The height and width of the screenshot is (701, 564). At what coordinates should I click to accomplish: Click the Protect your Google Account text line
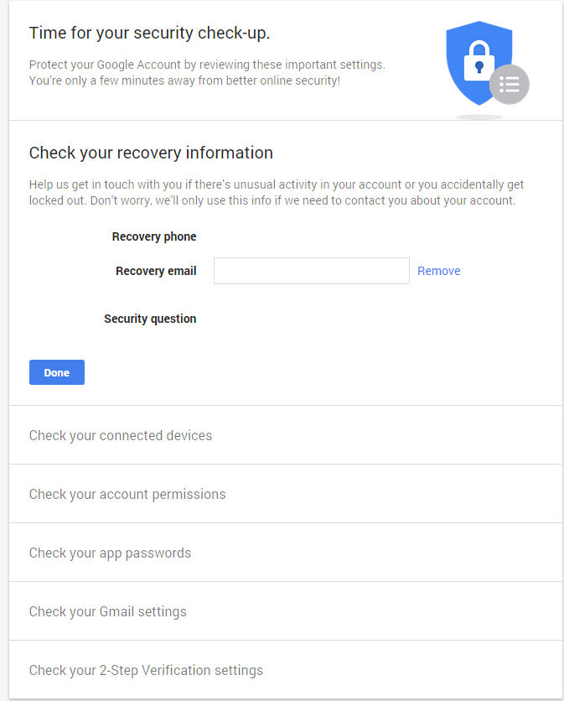pyautogui.click(x=207, y=65)
